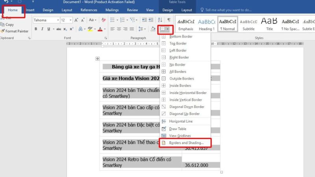
Task: Apply Italic formatting to the text
Action: tap(42, 29)
